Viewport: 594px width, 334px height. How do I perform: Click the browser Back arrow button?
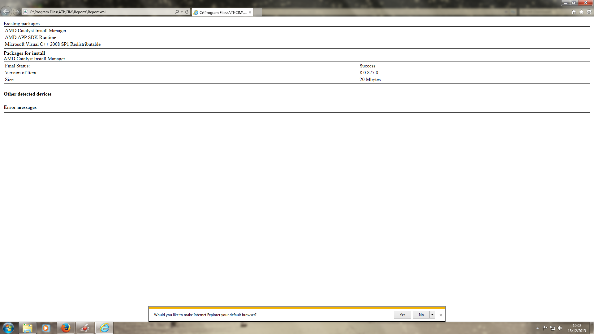6,12
